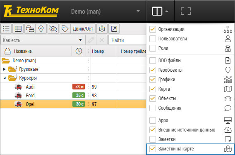Click the open-in-new-window arrow icon
The width and height of the screenshot is (235, 155).
tap(114, 29)
